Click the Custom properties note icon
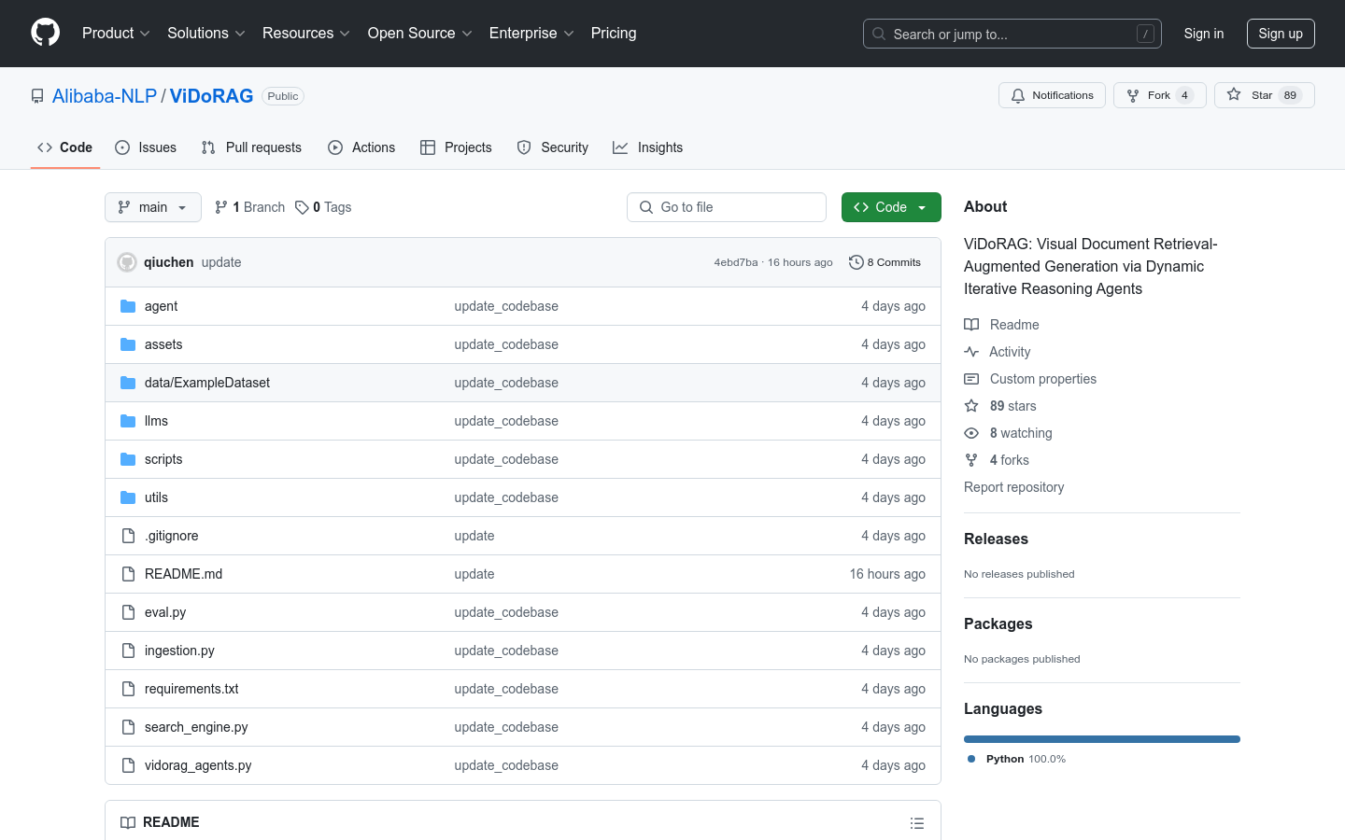1345x840 pixels. click(x=971, y=379)
